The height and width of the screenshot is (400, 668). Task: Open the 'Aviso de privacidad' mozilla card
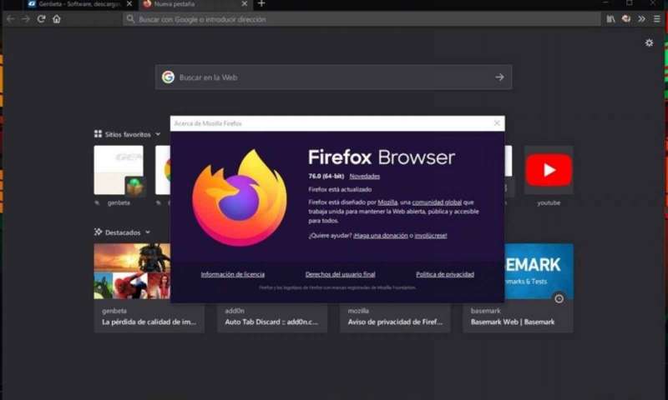pyautogui.click(x=395, y=317)
